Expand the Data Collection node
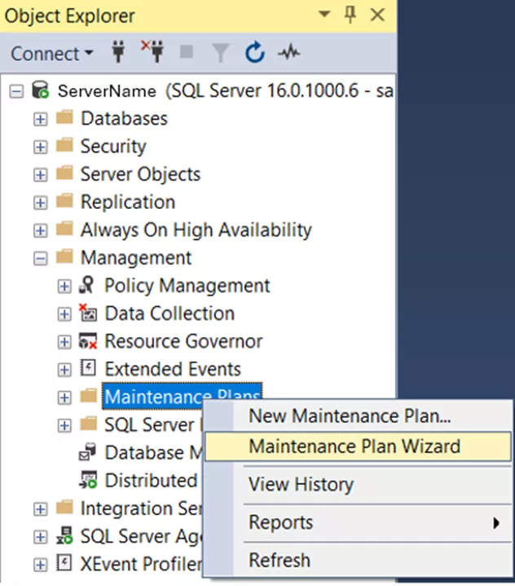Screen dimensions: 515x586 (x=64, y=314)
